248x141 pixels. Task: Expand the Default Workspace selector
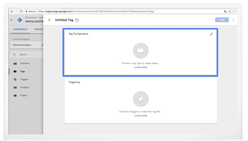tap(27, 45)
